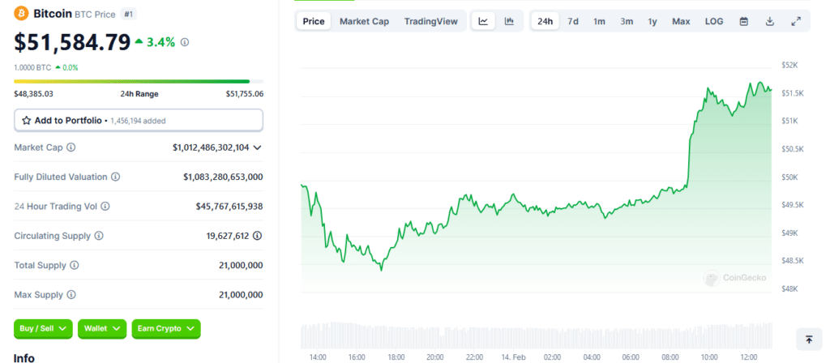Open Fully Diluted Valuation info icon

pyautogui.click(x=115, y=177)
